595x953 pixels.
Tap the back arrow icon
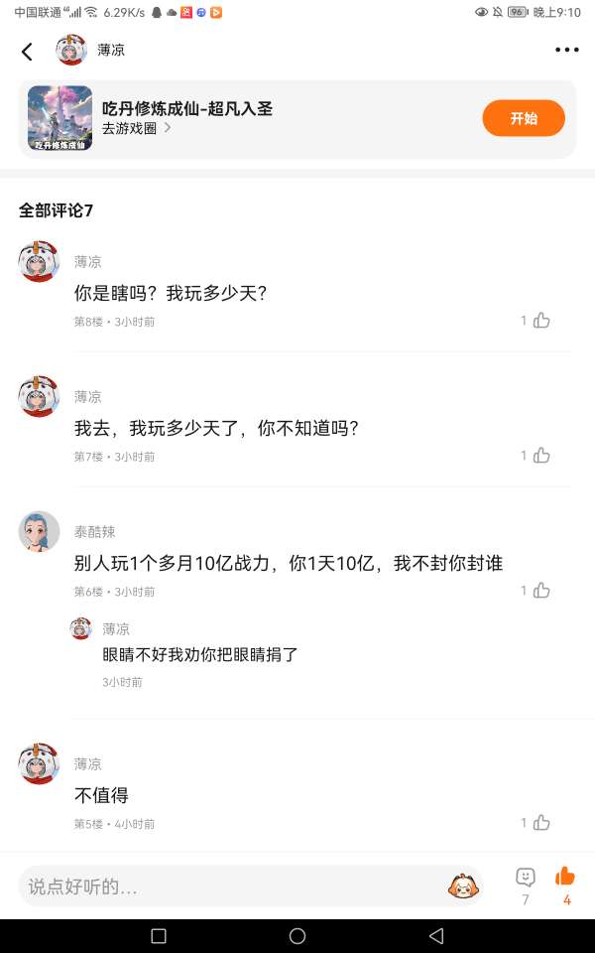pyautogui.click(x=27, y=51)
